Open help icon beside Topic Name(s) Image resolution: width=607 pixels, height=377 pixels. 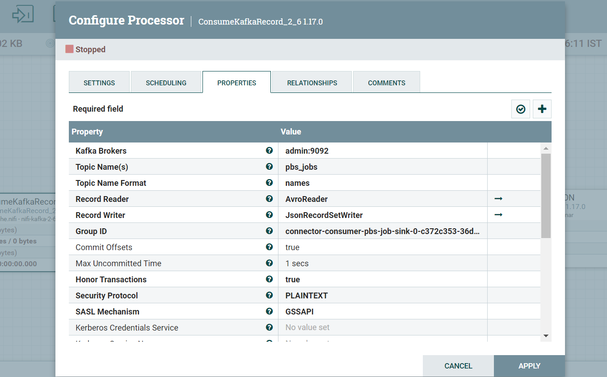(269, 167)
